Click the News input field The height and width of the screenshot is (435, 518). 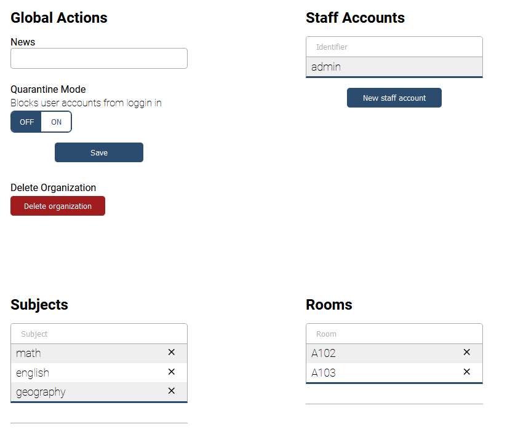[x=98, y=58]
